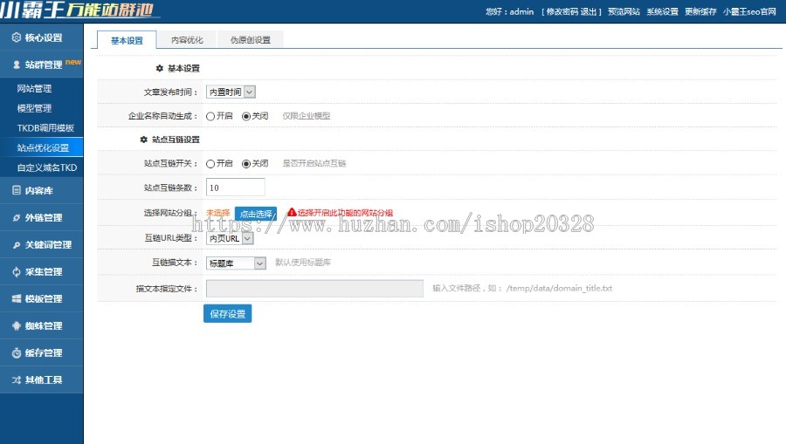
Task: Open 其他工具 in the sidebar
Action: pyautogui.click(x=42, y=379)
